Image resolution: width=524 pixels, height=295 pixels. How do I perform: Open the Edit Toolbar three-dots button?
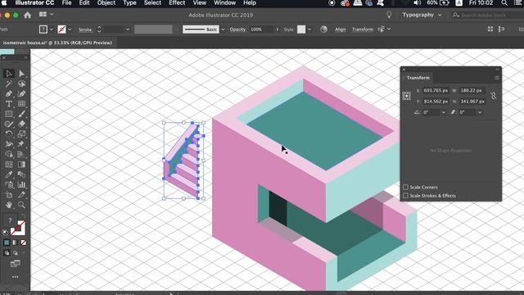(15, 277)
